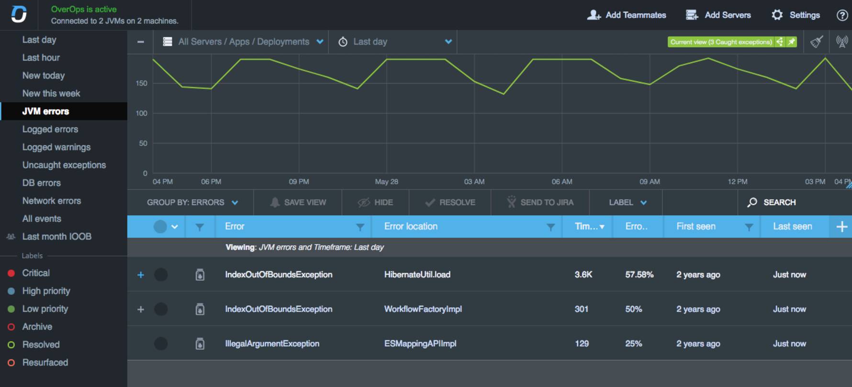The image size is (852, 387).
Task: Click the SAVE VIEW button
Action: pos(298,203)
